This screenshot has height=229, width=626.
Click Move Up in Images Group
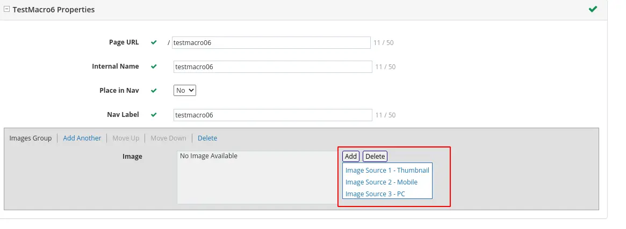pos(126,138)
